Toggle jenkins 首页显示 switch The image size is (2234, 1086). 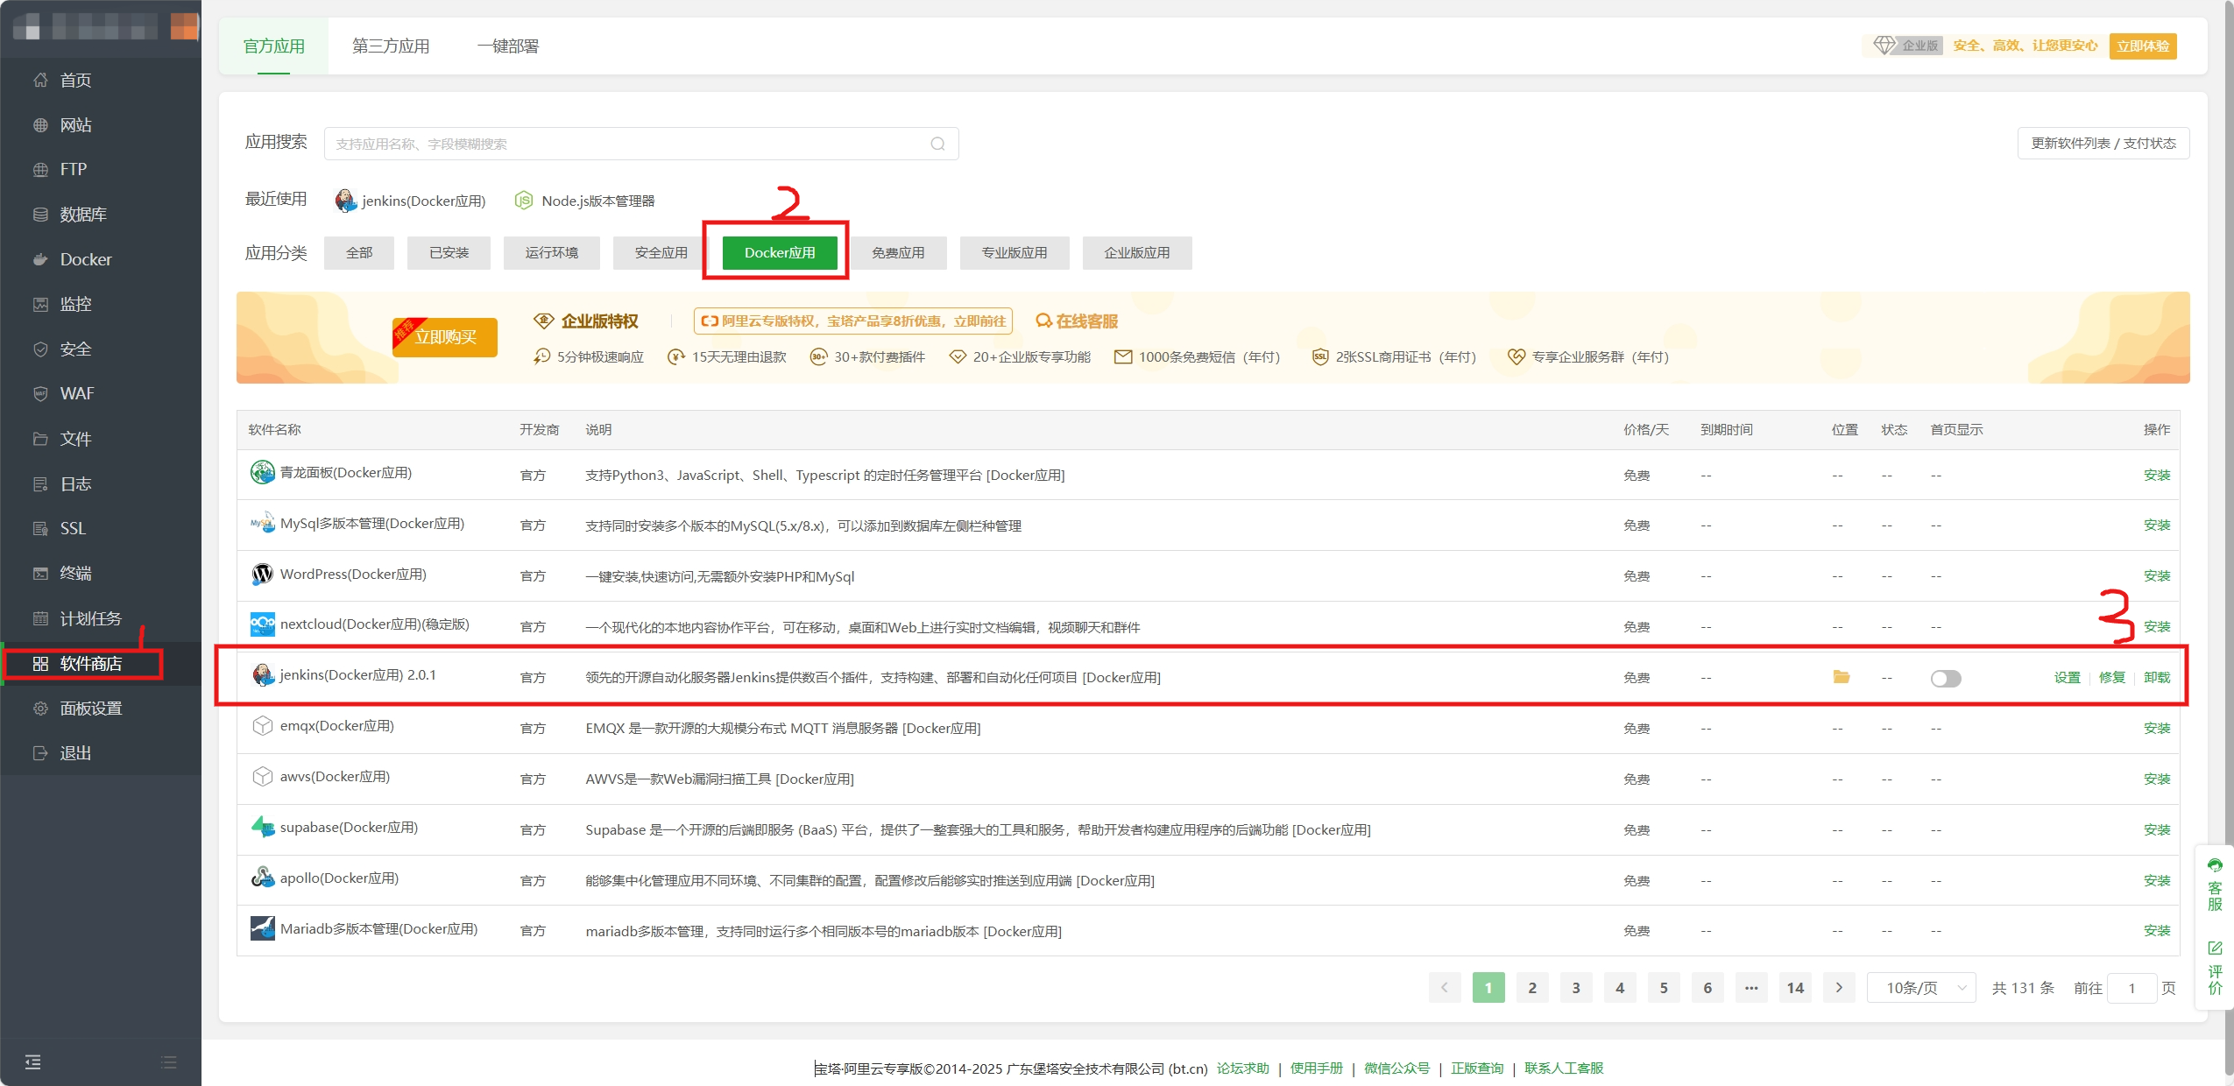pos(1945,679)
